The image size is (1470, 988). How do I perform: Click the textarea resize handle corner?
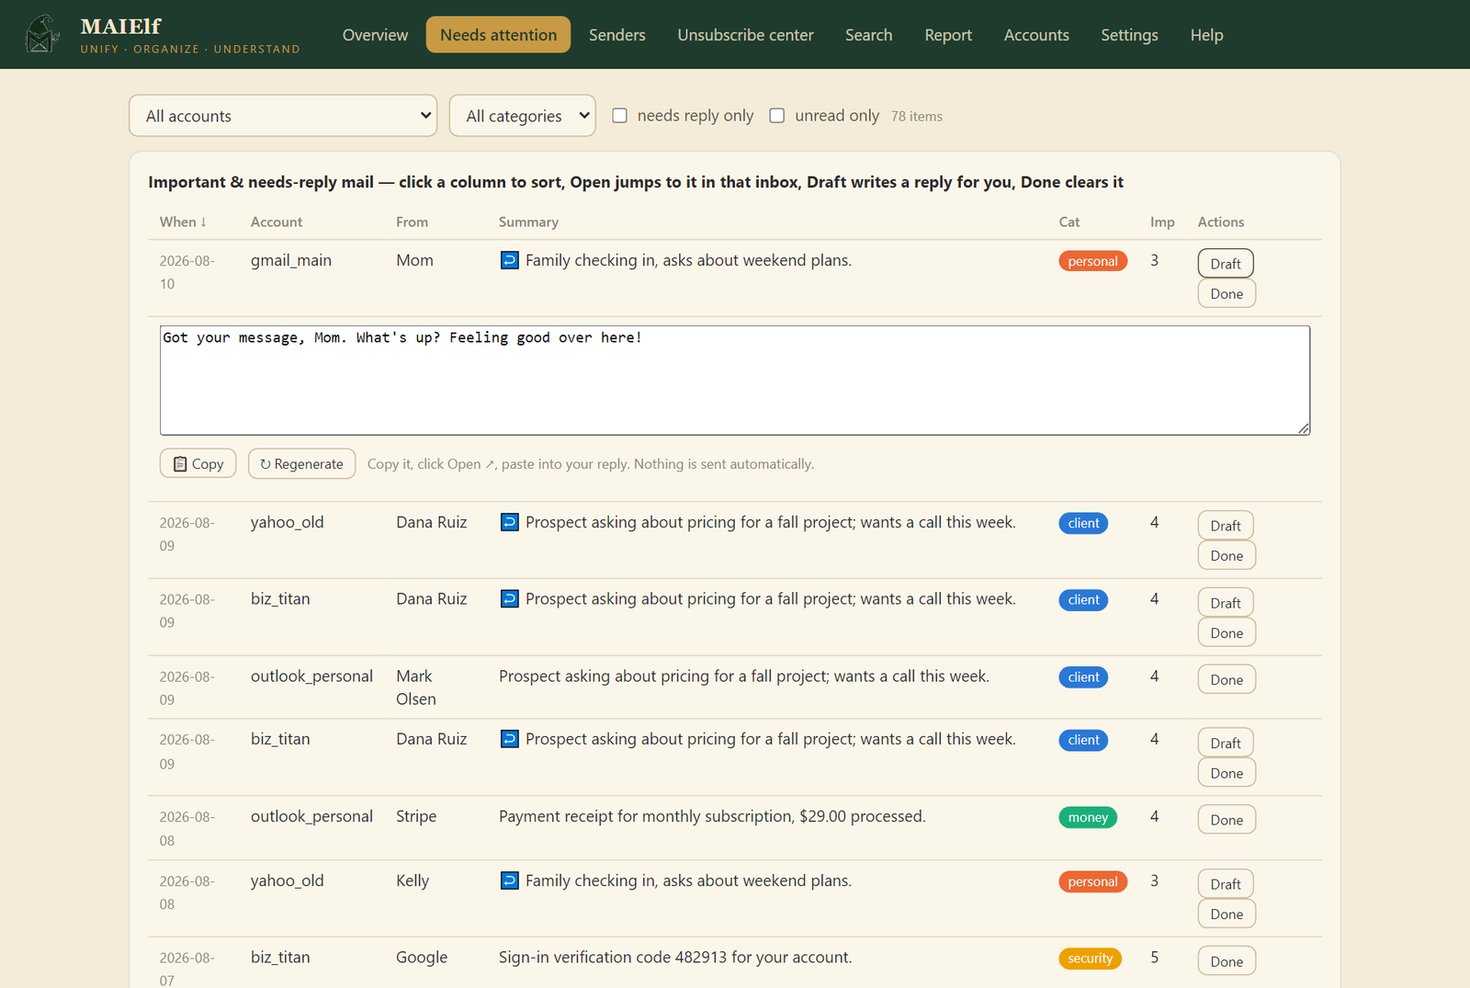[1304, 428]
